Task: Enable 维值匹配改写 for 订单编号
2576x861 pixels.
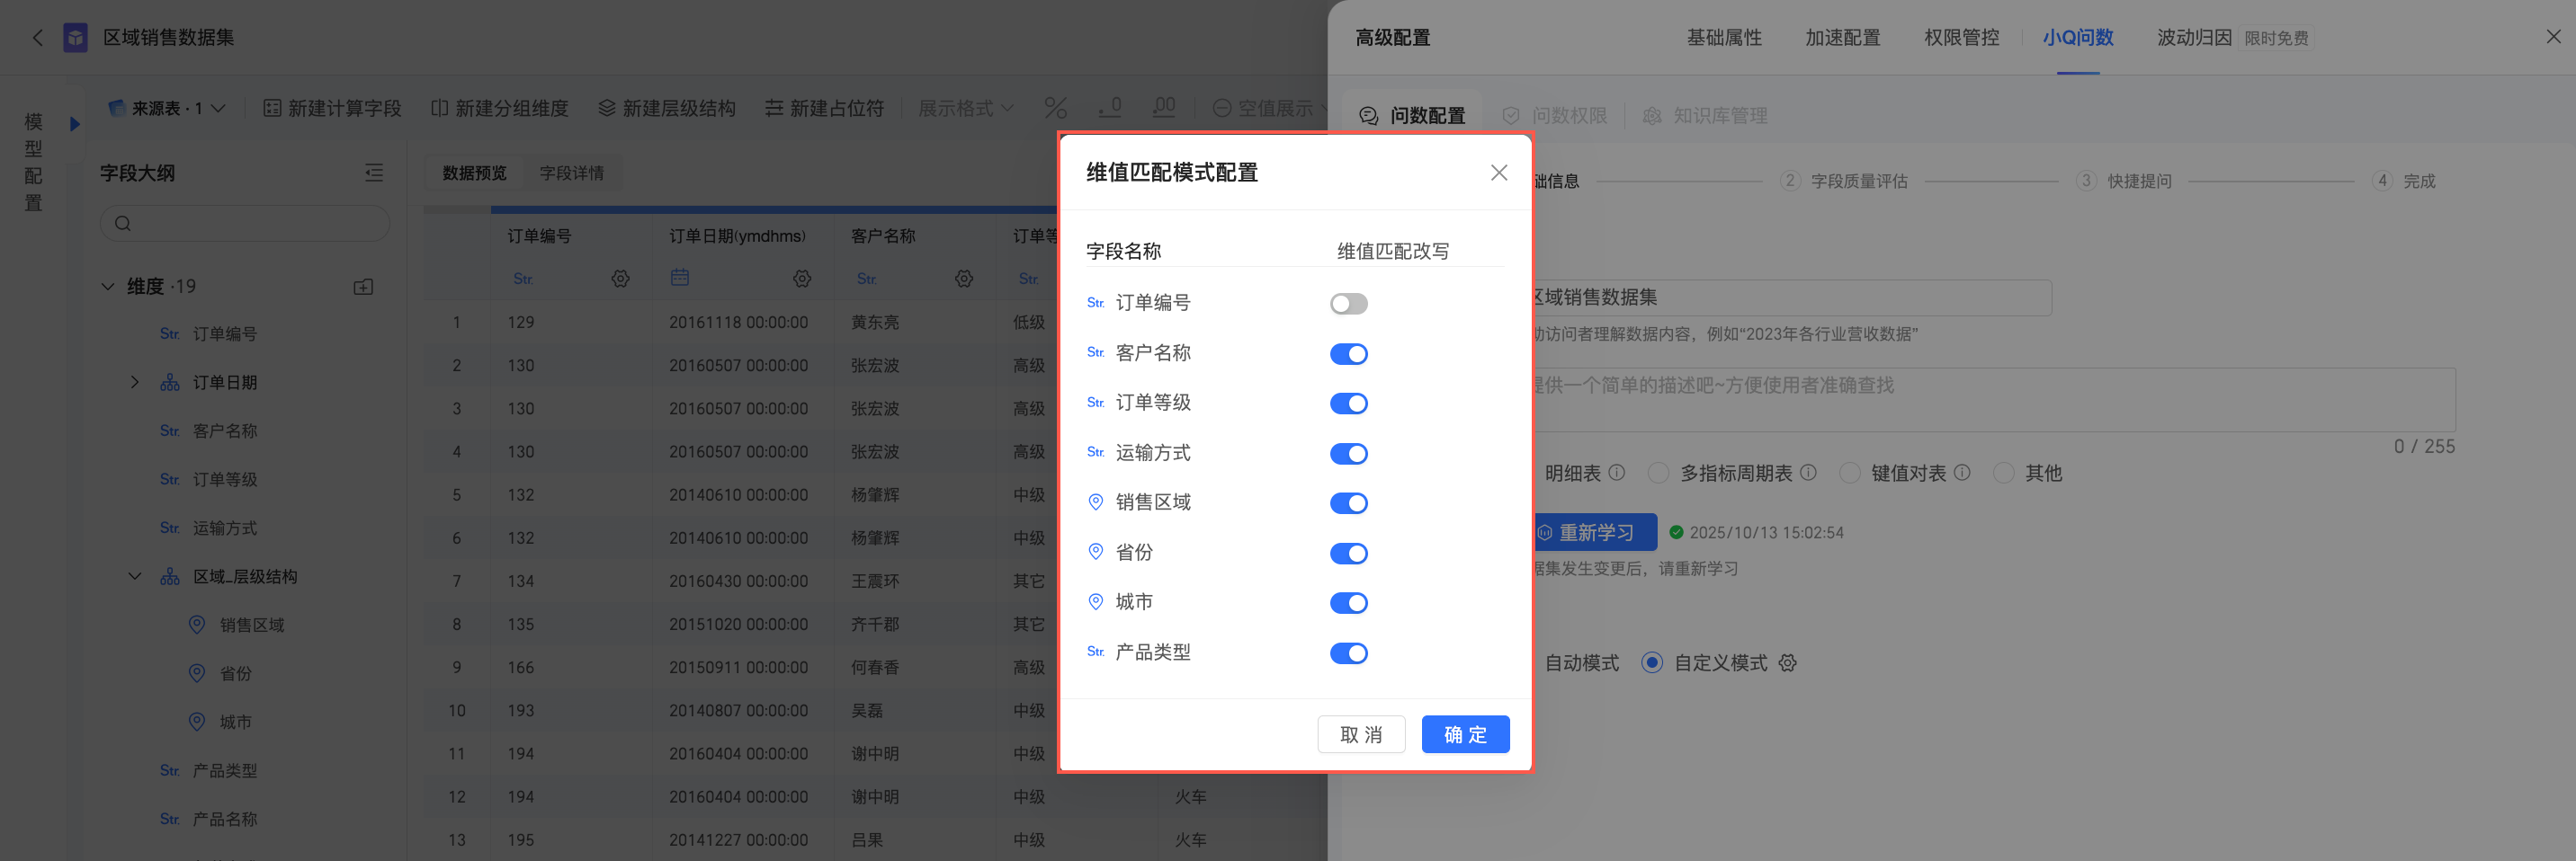Action: pyautogui.click(x=1348, y=304)
